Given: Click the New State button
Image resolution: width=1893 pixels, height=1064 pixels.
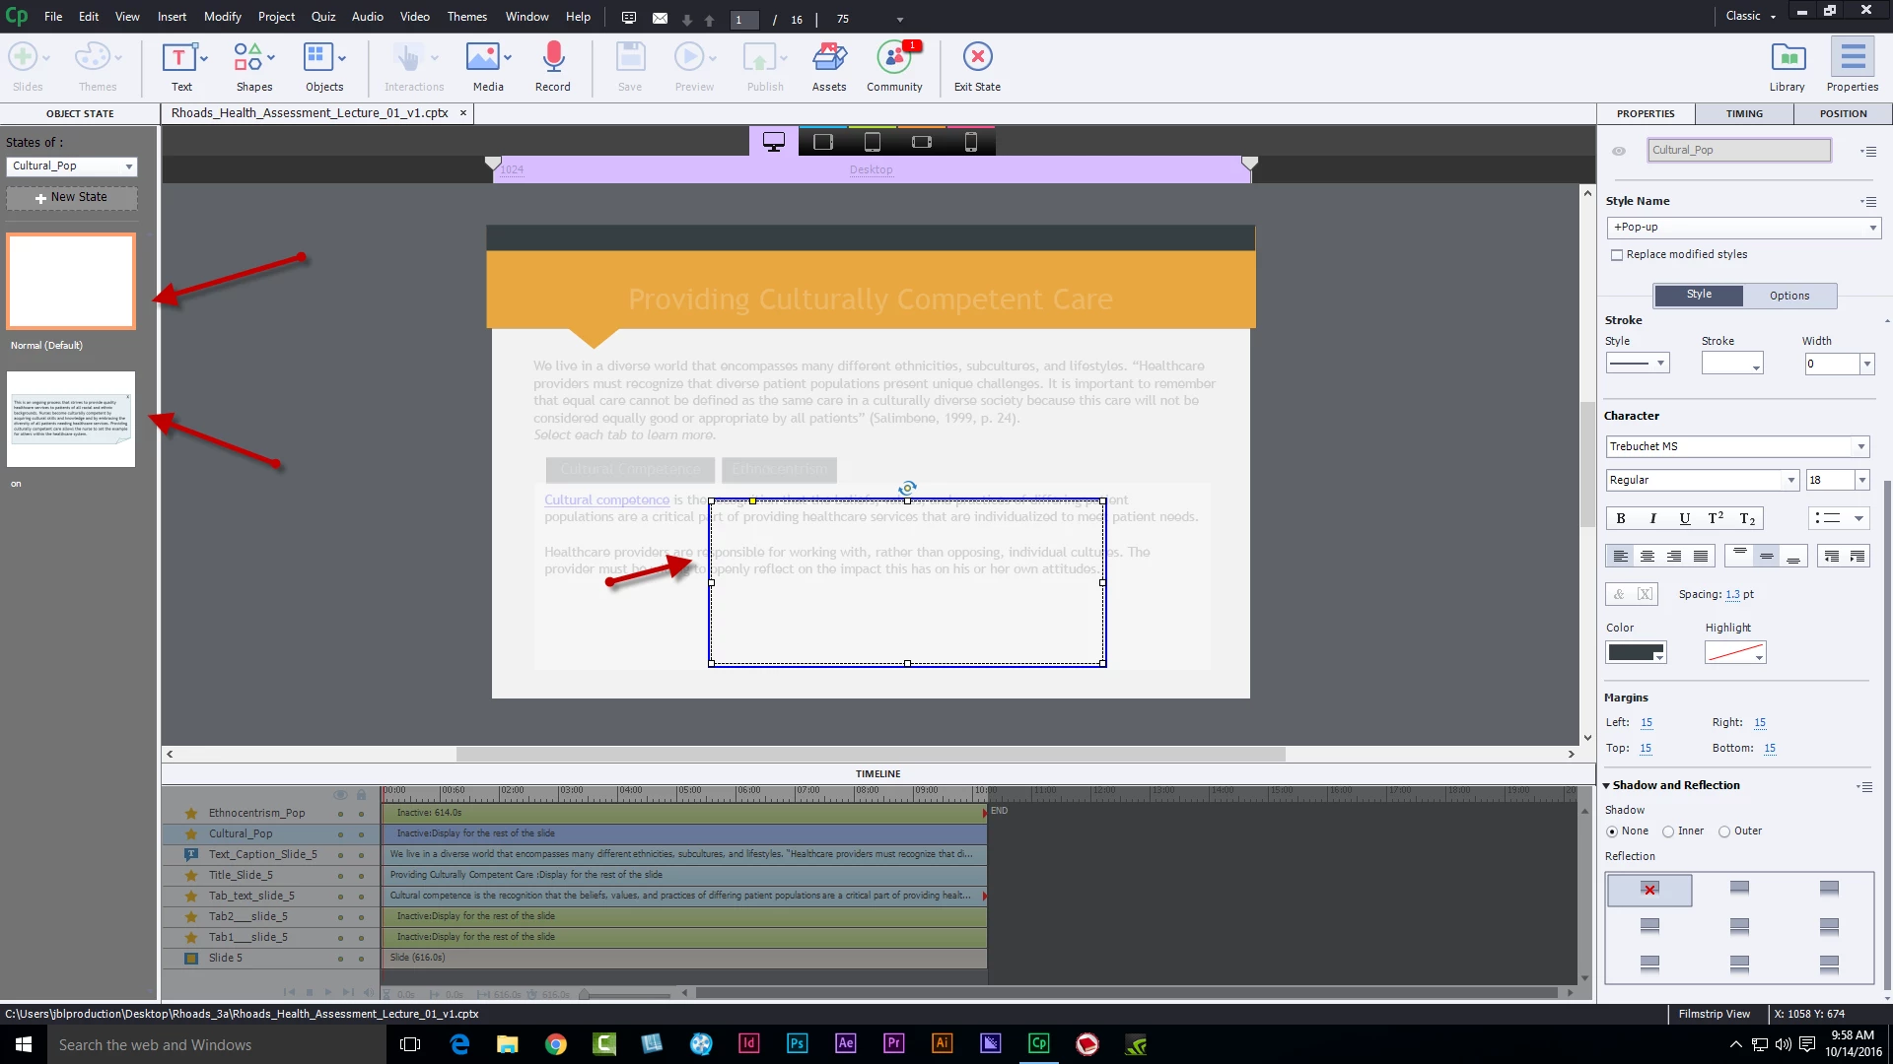Looking at the screenshot, I should [x=72, y=197].
